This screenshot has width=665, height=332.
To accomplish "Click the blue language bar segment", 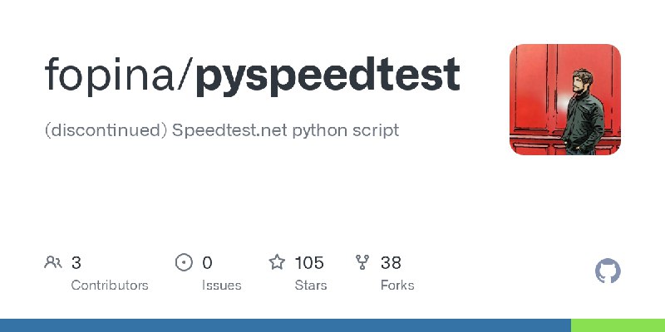I will point(285,325).
